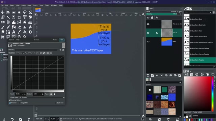This screenshot has height=121, width=216.
Task: Toggle the fx icon on selected layer
Action: [157, 33]
